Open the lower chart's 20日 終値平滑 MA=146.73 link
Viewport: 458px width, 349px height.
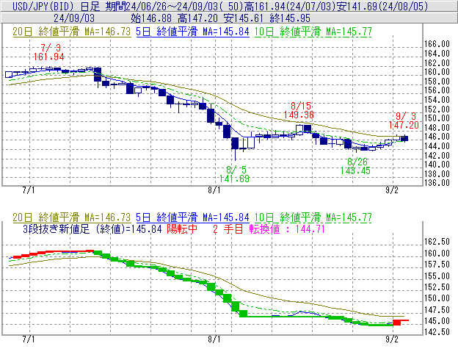pyautogui.click(x=72, y=217)
